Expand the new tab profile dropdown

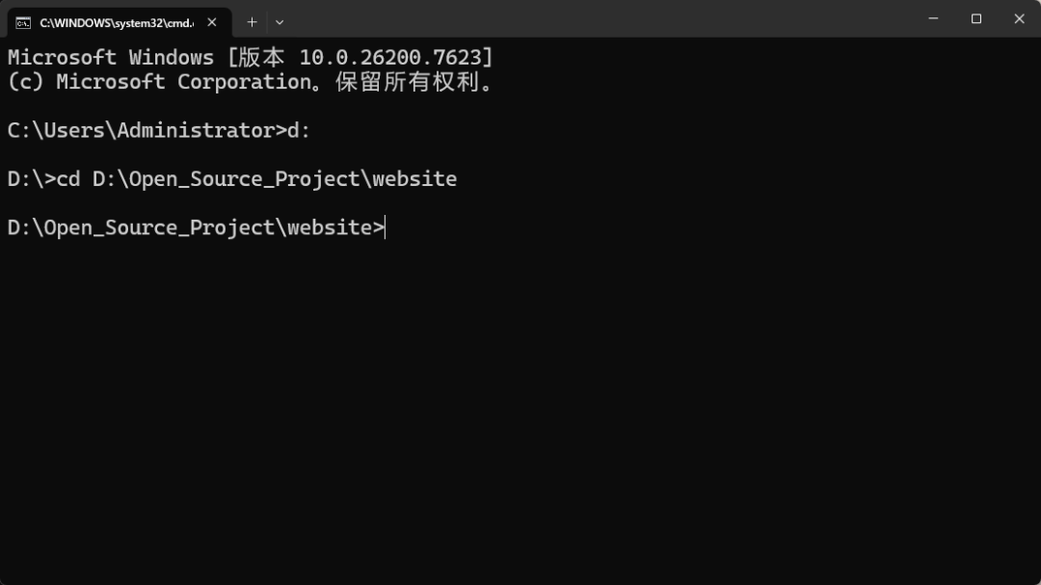click(280, 22)
